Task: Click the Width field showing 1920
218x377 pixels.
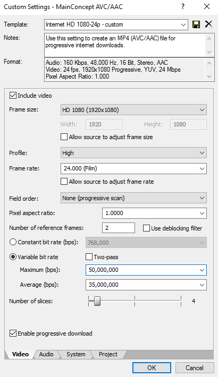Action: pyautogui.click(x=104, y=124)
